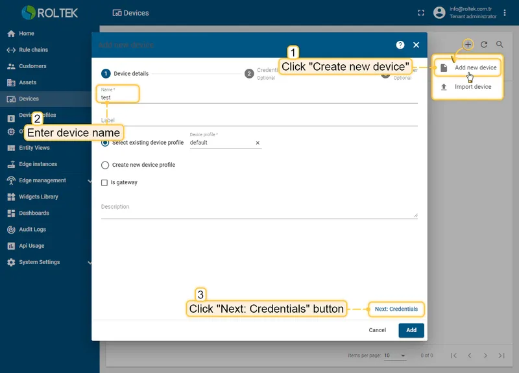Toggle fullscreen mode icon in header
This screenshot has width=519, height=373.
(x=420, y=13)
